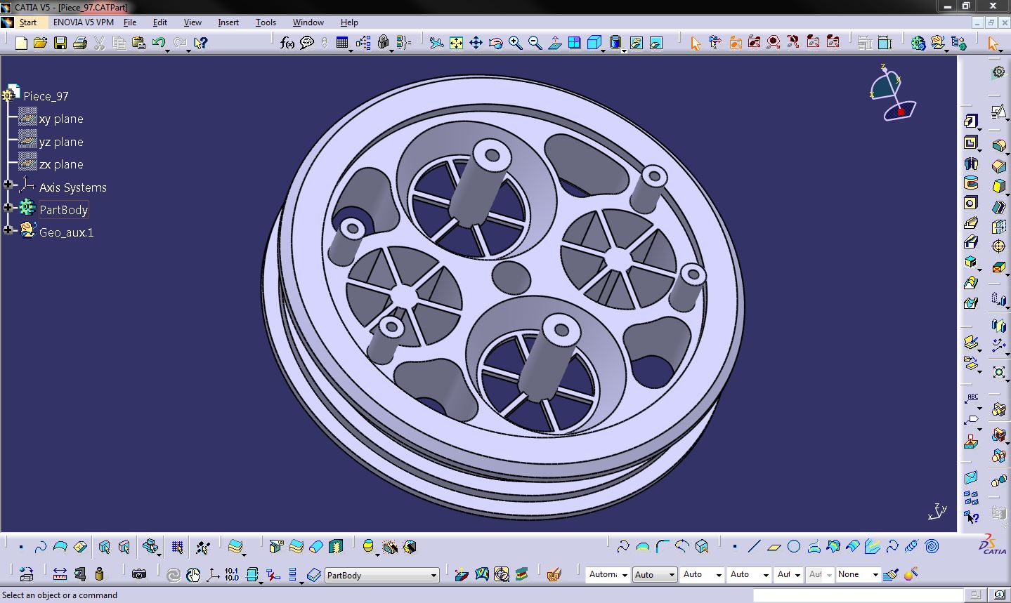Select Axis Systems label in tree
Image resolution: width=1011 pixels, height=603 pixels.
pos(73,187)
